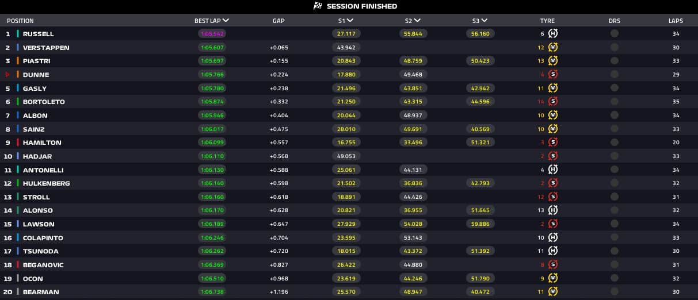Click Verstappen's medium tyre icon
This screenshot has width=698, height=300.
tap(553, 47)
